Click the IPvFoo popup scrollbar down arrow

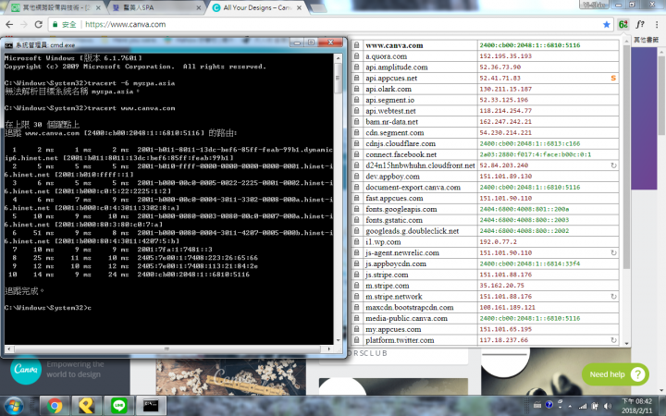[x=626, y=343]
